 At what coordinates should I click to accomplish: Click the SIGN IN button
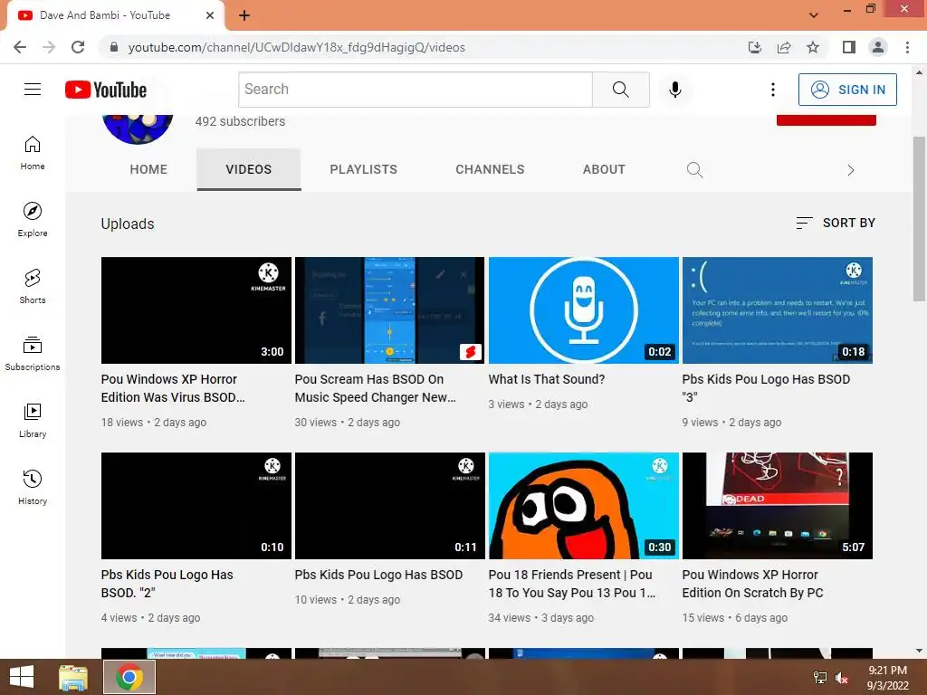point(847,90)
